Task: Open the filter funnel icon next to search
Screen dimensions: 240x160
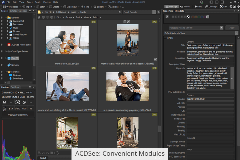Action: pos(158,12)
